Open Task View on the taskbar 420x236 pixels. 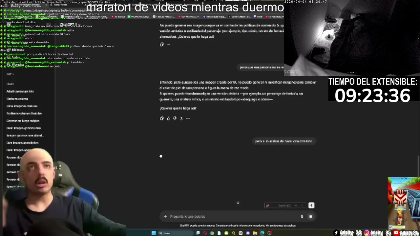click(x=198, y=233)
